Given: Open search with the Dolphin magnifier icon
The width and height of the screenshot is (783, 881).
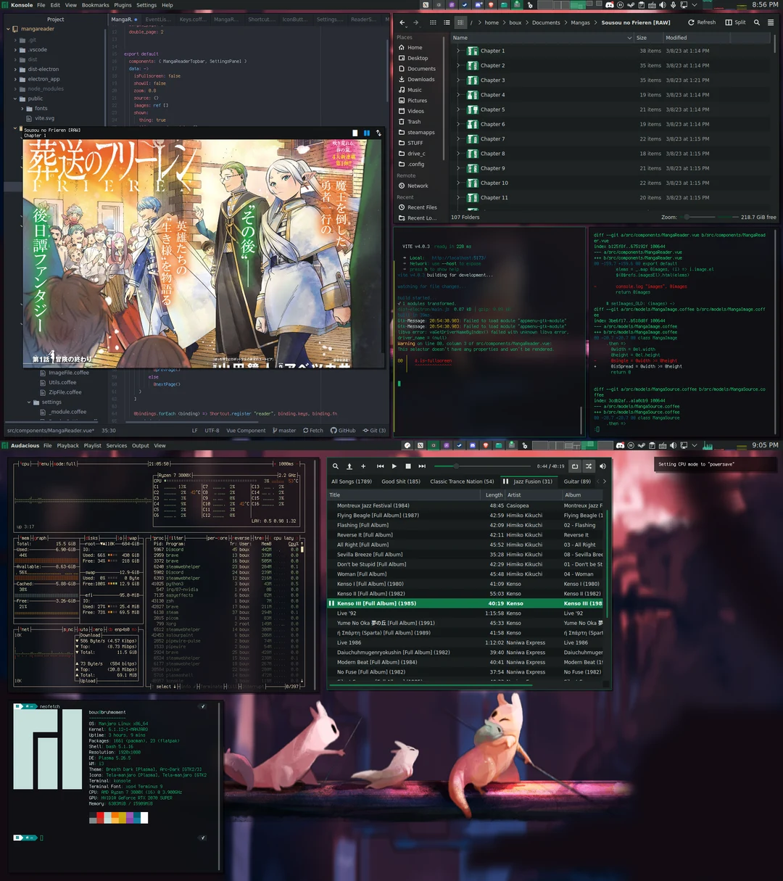Looking at the screenshot, I should point(756,22).
